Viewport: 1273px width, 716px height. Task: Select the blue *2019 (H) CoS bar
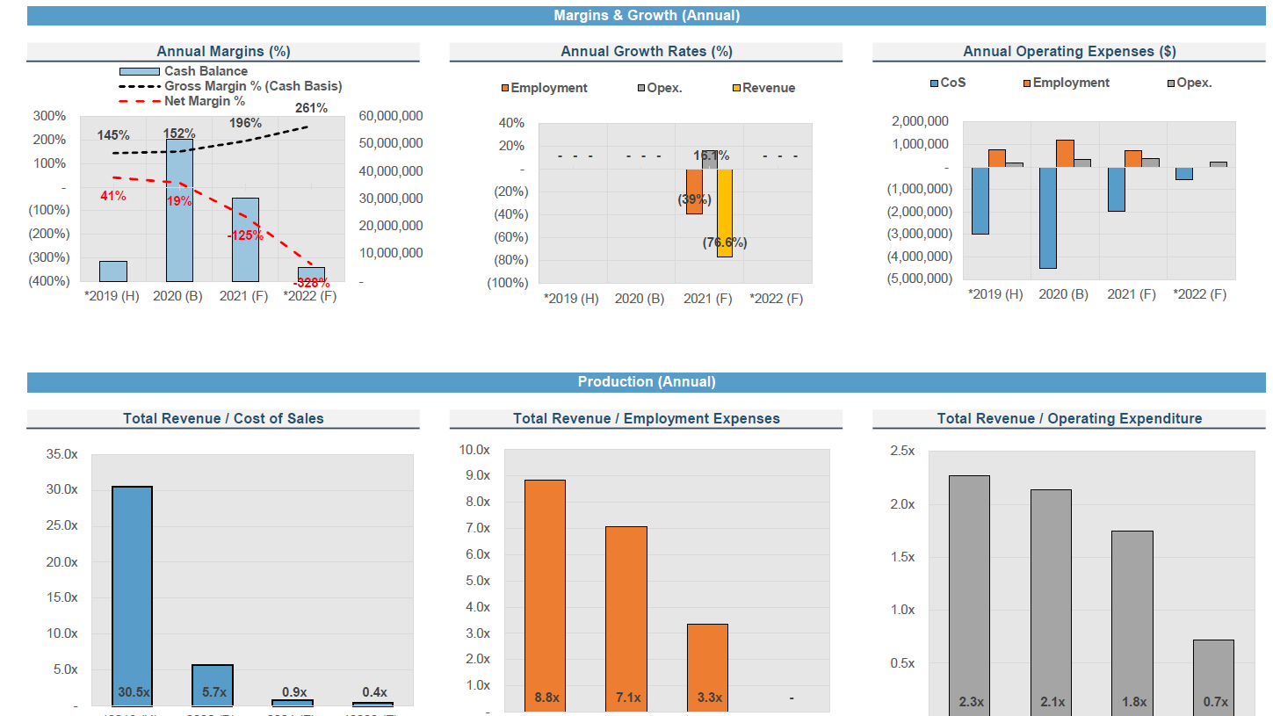coord(980,201)
